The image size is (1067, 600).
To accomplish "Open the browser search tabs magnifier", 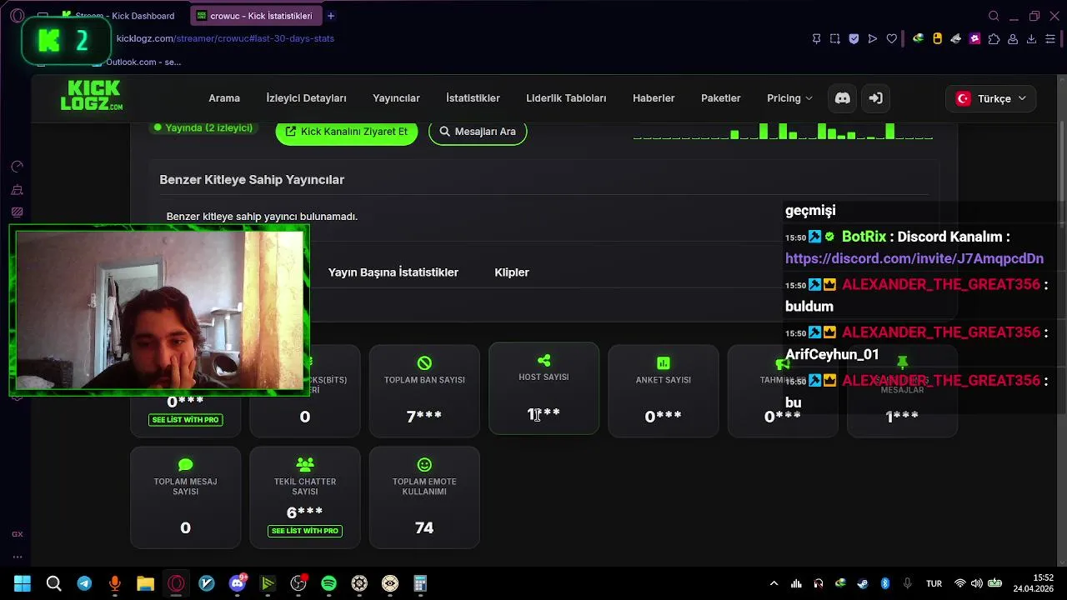I will (994, 16).
